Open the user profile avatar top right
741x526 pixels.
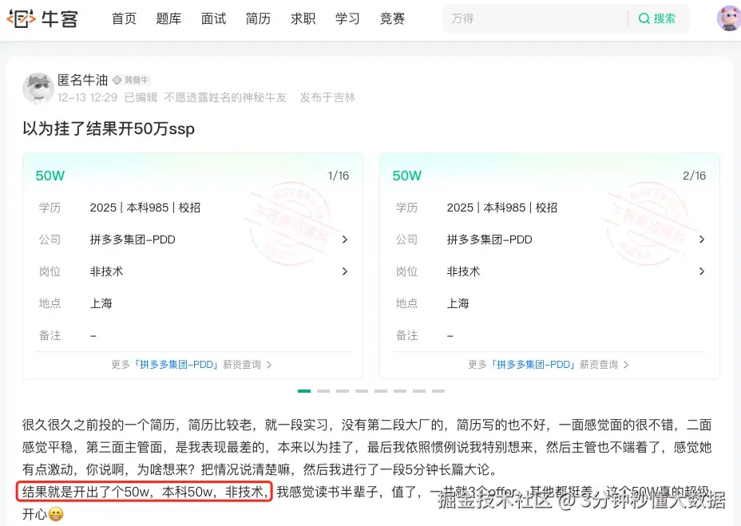tap(729, 18)
